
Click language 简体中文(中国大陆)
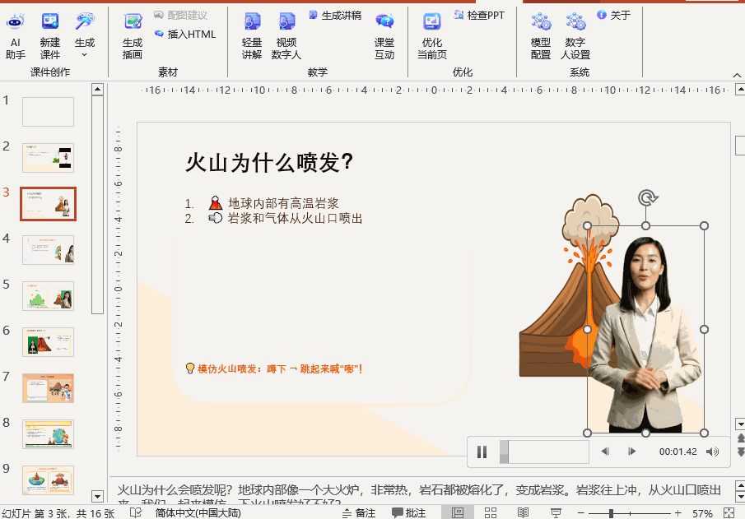pos(198,512)
